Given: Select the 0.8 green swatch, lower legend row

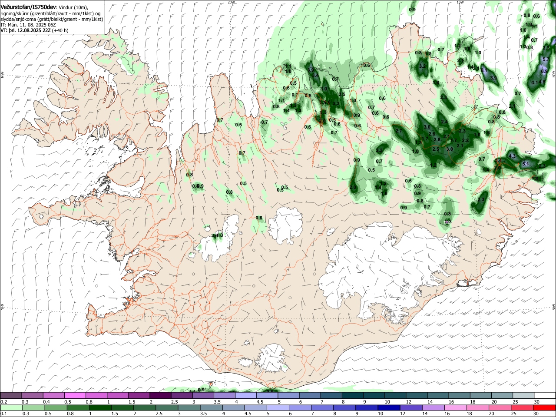Looking at the screenshot, I should pyautogui.click(x=78, y=407).
